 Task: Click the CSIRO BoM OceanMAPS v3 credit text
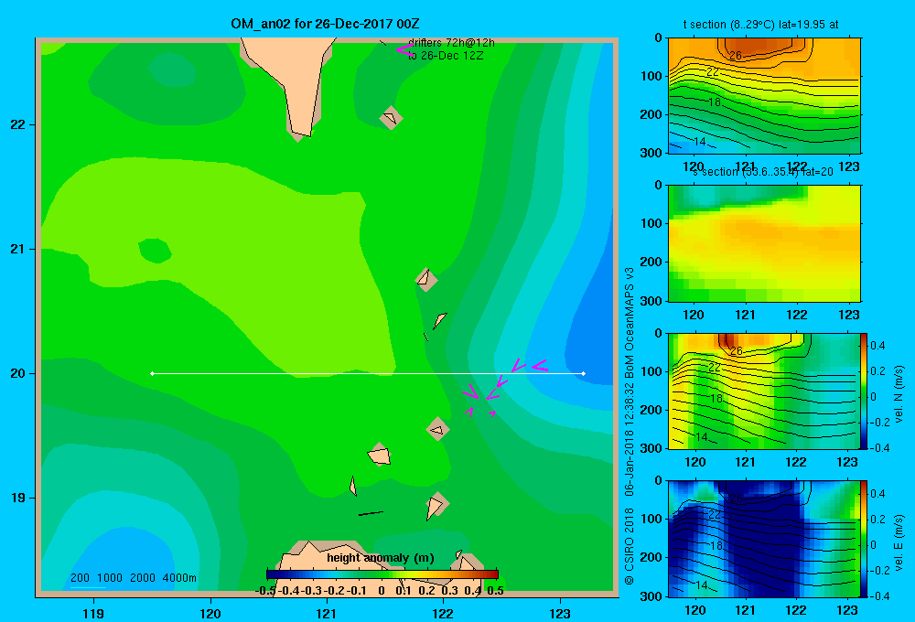pos(630,426)
